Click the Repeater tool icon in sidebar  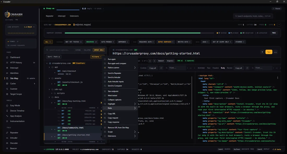click(7, 133)
